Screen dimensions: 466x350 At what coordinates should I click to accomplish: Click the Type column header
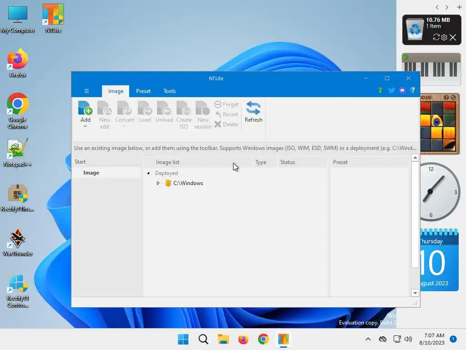(265, 162)
